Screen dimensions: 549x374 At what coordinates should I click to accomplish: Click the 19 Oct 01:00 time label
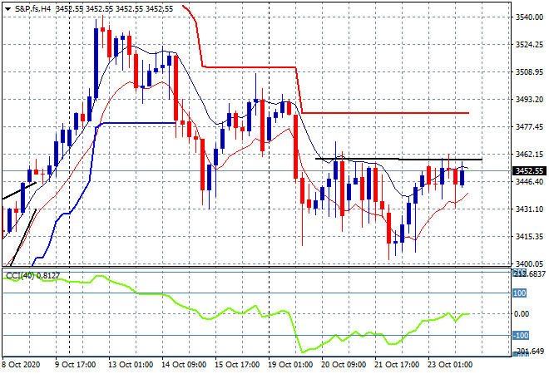(x=290, y=365)
